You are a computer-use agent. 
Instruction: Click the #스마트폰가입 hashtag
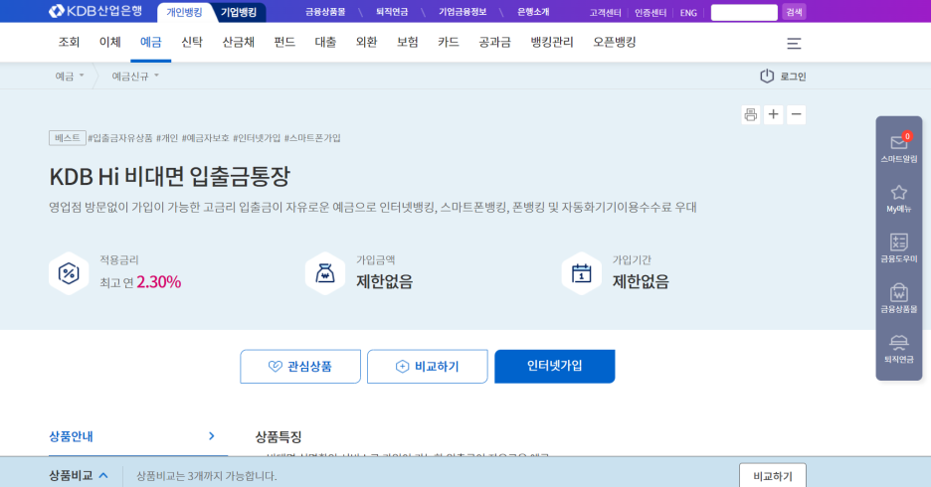point(312,138)
